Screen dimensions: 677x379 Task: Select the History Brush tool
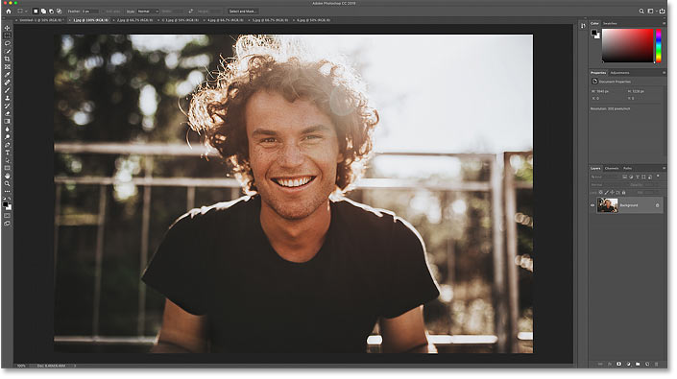click(x=7, y=106)
